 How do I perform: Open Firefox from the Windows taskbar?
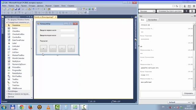(31, 107)
